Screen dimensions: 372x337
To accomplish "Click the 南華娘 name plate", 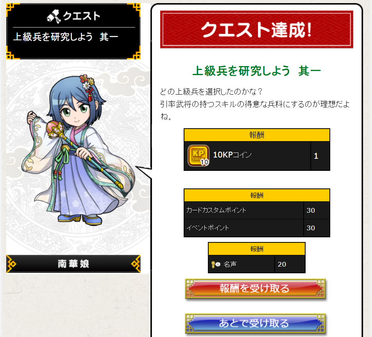I will pyautogui.click(x=73, y=264).
